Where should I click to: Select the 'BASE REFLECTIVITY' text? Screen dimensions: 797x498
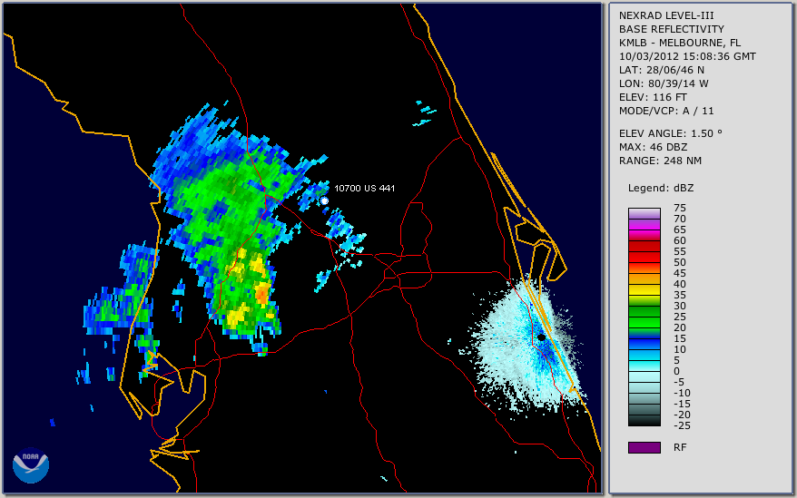coord(672,29)
